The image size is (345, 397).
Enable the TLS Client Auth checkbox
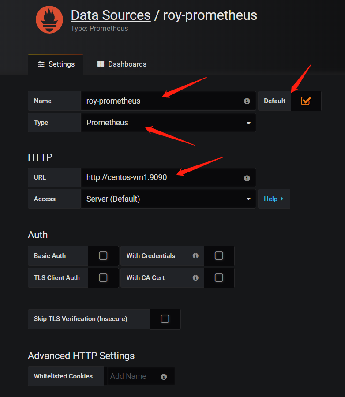(103, 278)
